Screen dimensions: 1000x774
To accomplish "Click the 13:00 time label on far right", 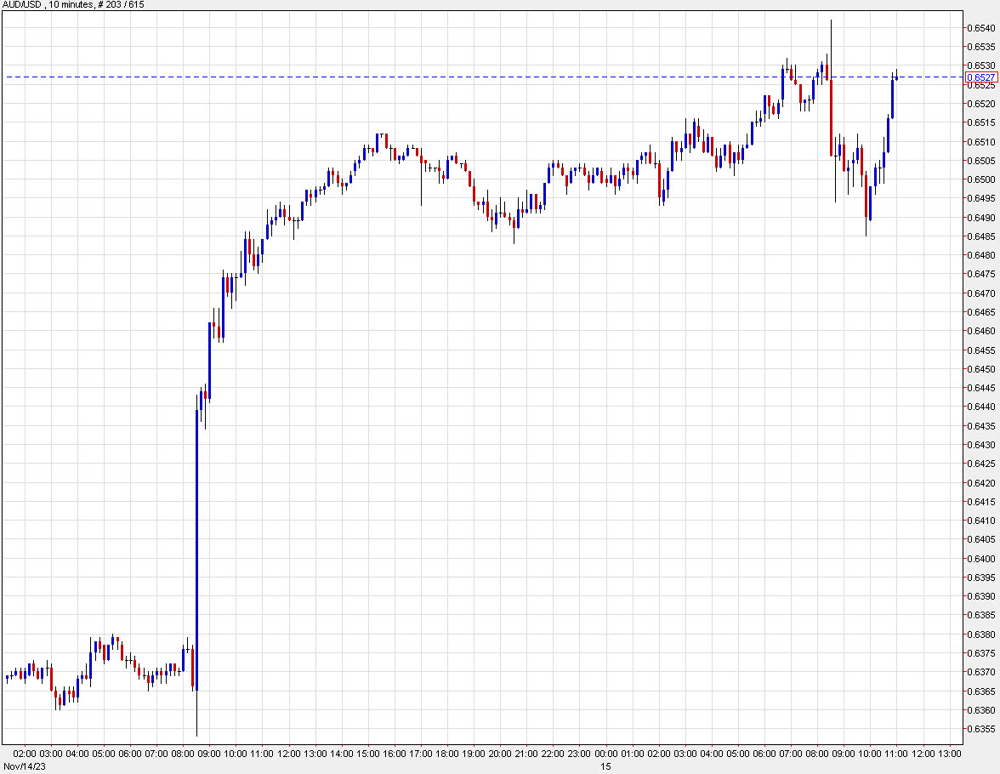I will pyautogui.click(x=952, y=754).
